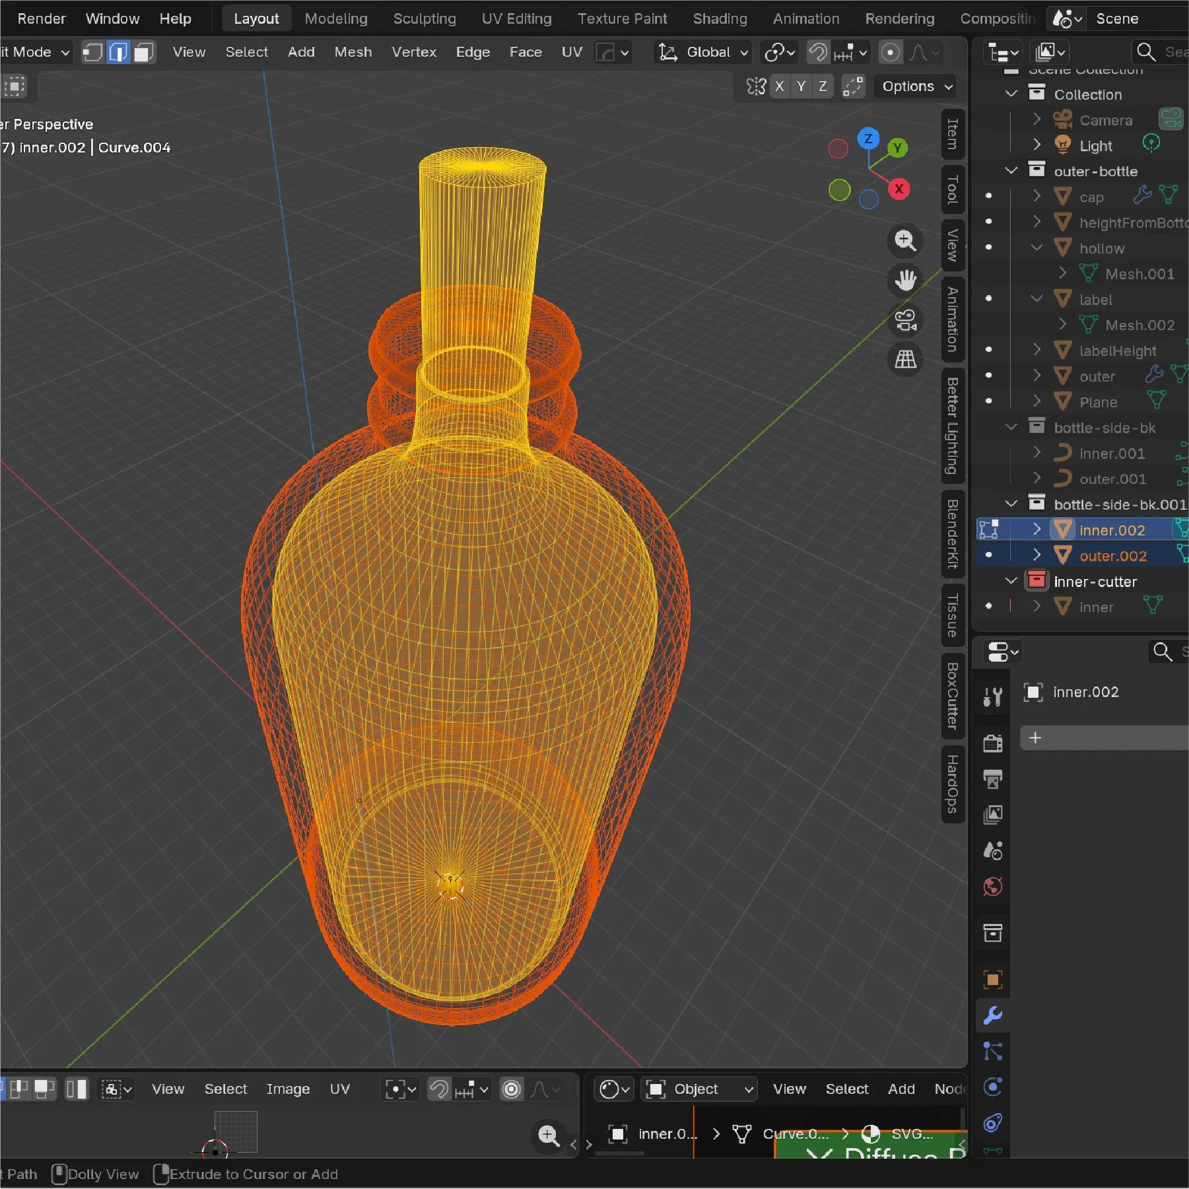The image size is (1189, 1189).
Task: Switch to face select mode
Action: click(143, 52)
